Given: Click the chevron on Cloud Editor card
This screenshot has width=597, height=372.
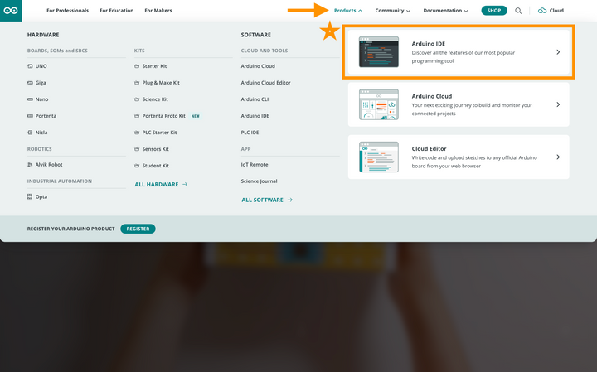Looking at the screenshot, I should point(558,157).
